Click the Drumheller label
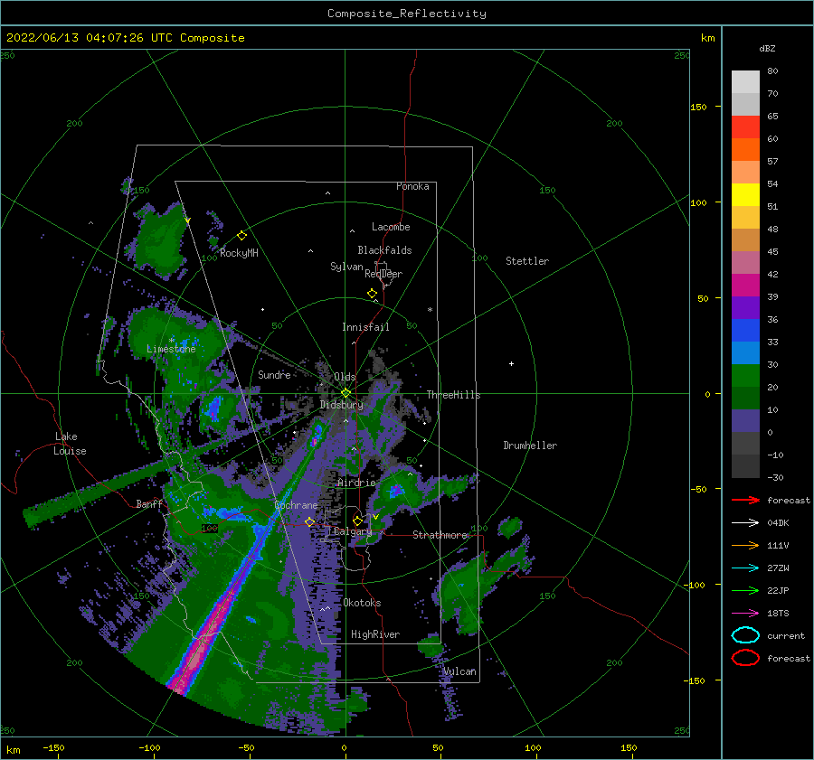Screen dimensions: 814x760 pos(530,446)
